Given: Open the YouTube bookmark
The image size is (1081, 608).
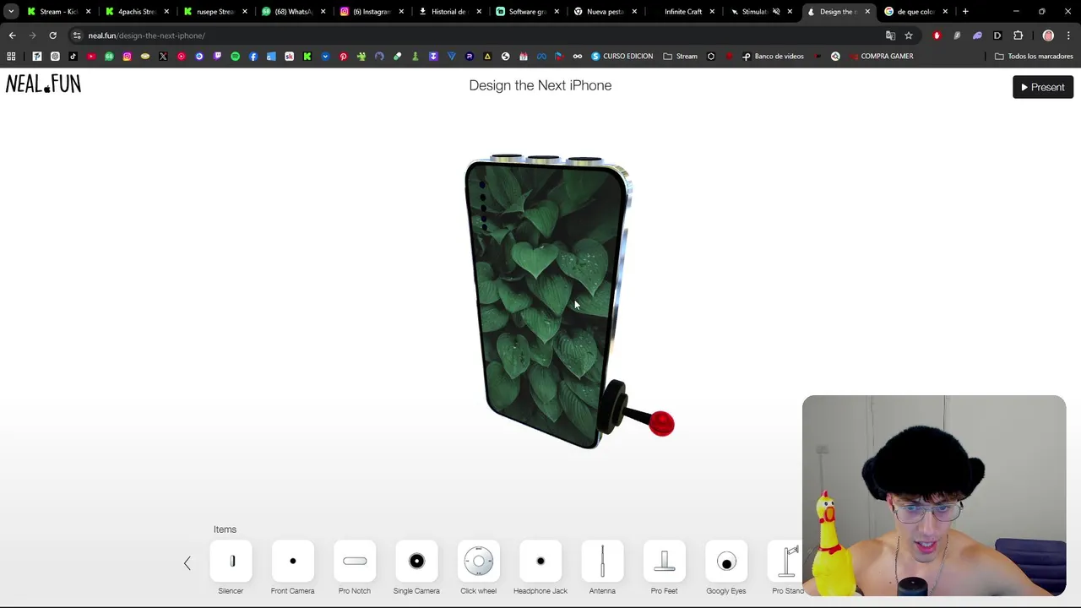Looking at the screenshot, I should pos(91,57).
